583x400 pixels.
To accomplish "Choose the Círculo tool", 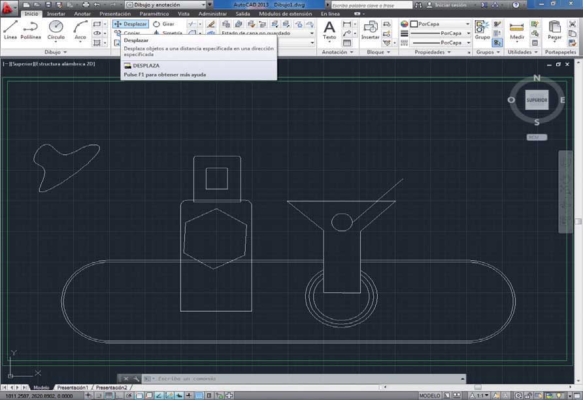I will (x=56, y=29).
